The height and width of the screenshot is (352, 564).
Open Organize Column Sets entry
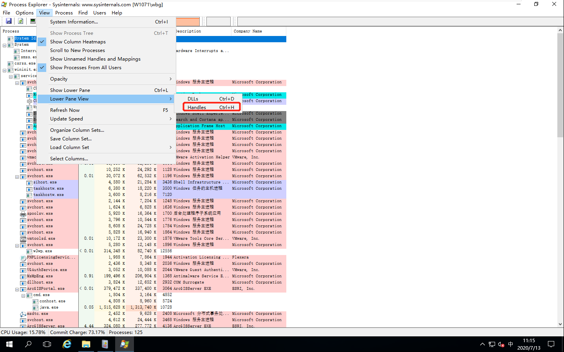107,130
